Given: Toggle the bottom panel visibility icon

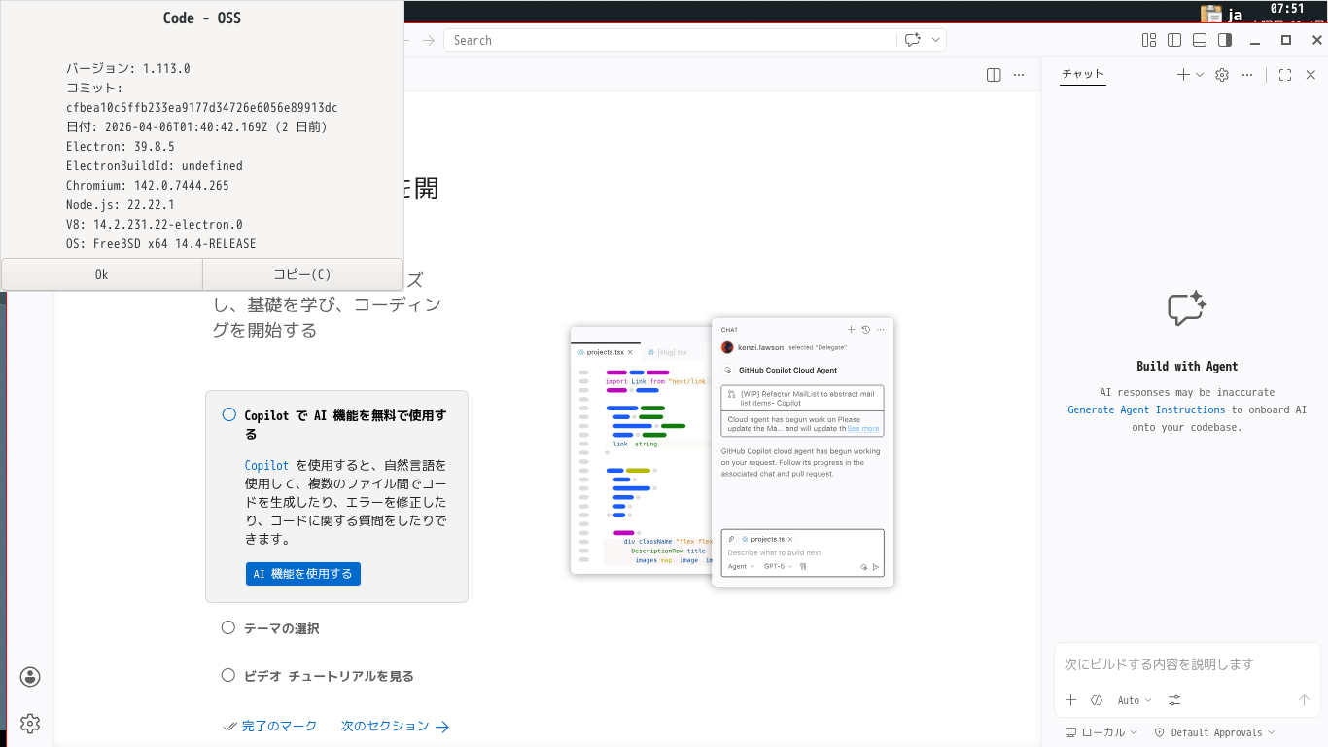Looking at the screenshot, I should point(1200,40).
